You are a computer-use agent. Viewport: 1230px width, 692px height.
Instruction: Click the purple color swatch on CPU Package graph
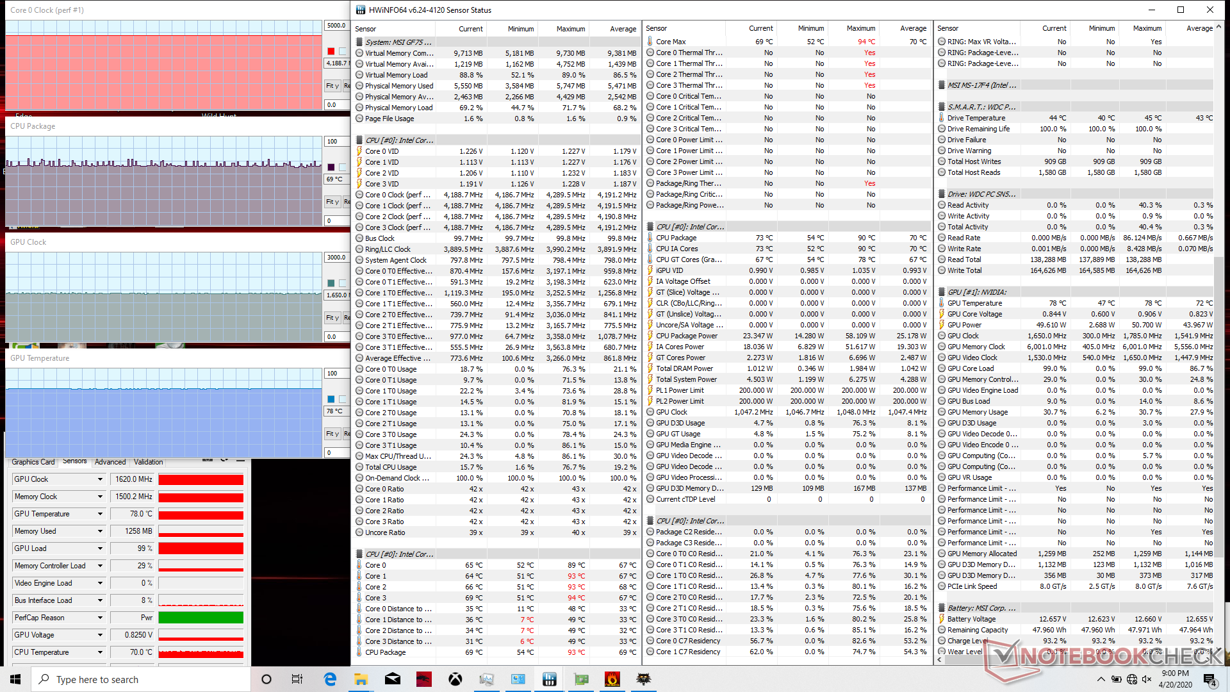[x=331, y=167]
